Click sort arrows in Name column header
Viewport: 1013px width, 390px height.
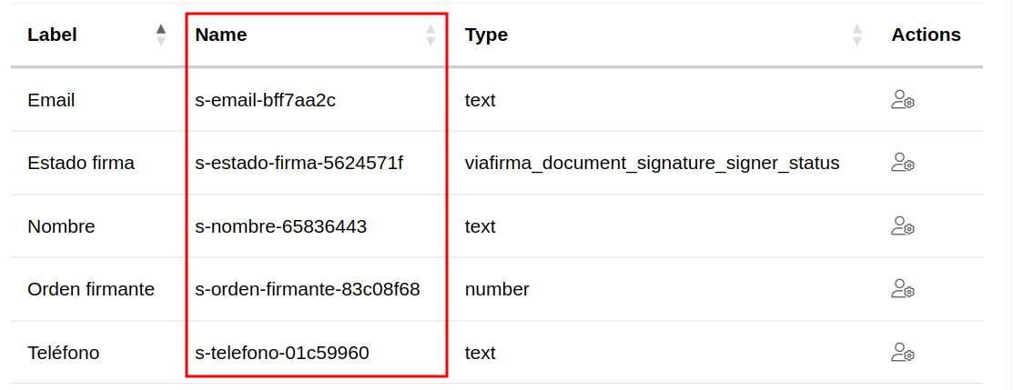pyautogui.click(x=431, y=35)
